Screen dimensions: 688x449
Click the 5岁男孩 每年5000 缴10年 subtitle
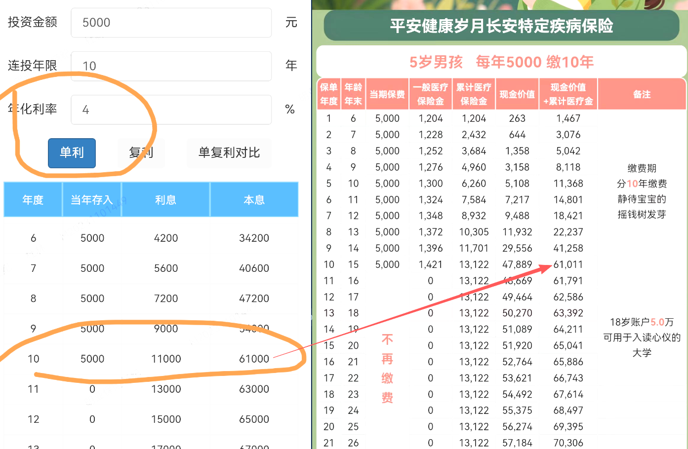pos(501,62)
